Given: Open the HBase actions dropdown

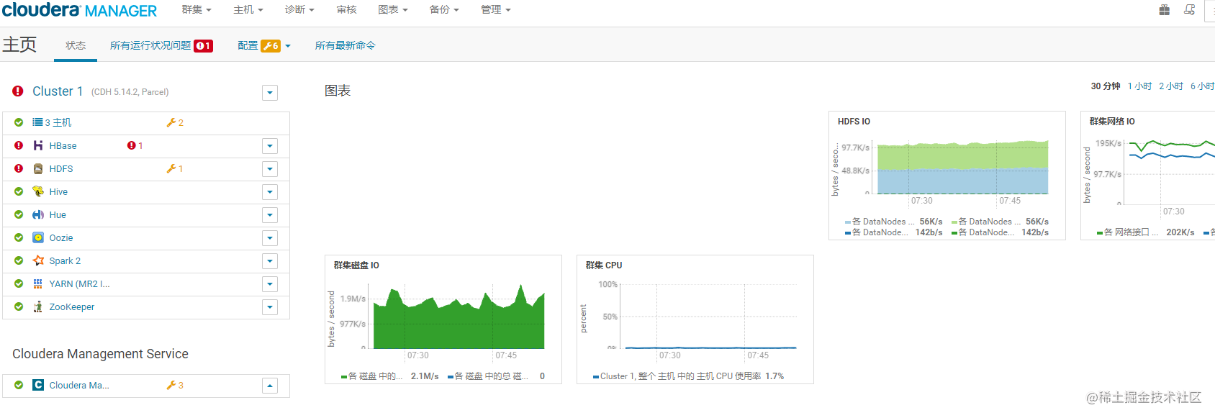Looking at the screenshot, I should click(270, 146).
